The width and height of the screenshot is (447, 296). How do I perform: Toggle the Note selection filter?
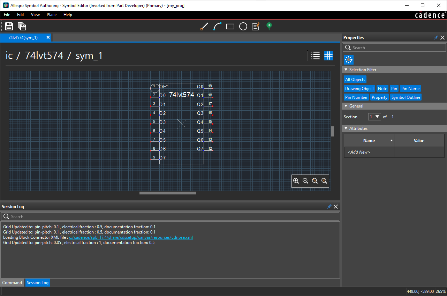[x=382, y=89]
